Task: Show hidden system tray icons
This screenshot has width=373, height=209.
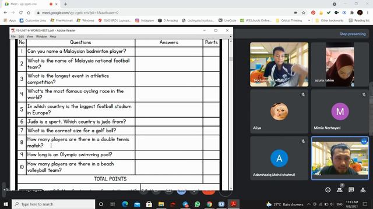Action: click(309, 204)
